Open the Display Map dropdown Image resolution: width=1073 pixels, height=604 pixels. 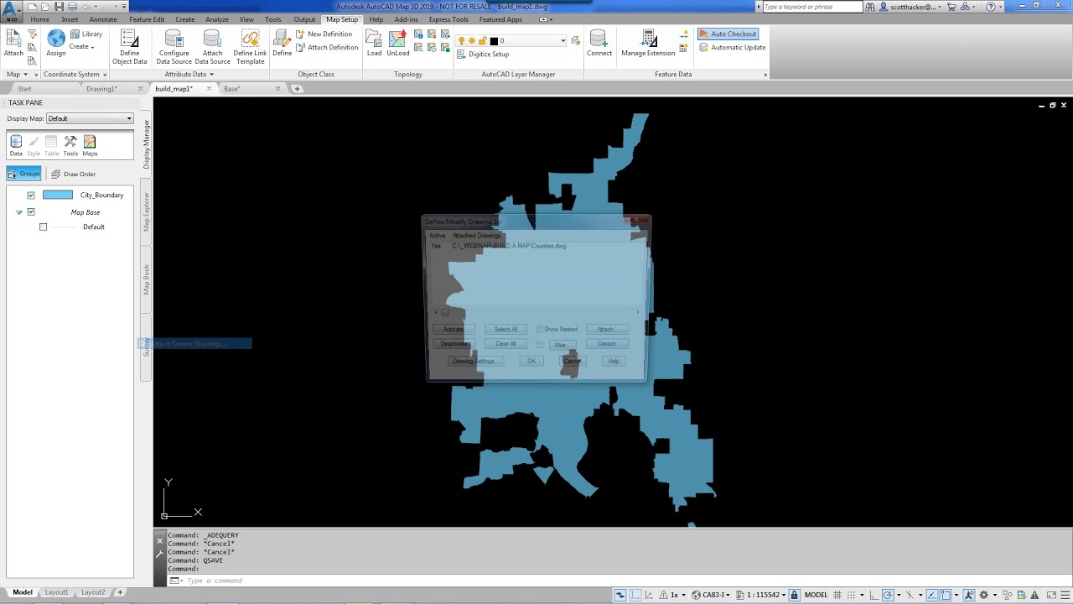(90, 118)
